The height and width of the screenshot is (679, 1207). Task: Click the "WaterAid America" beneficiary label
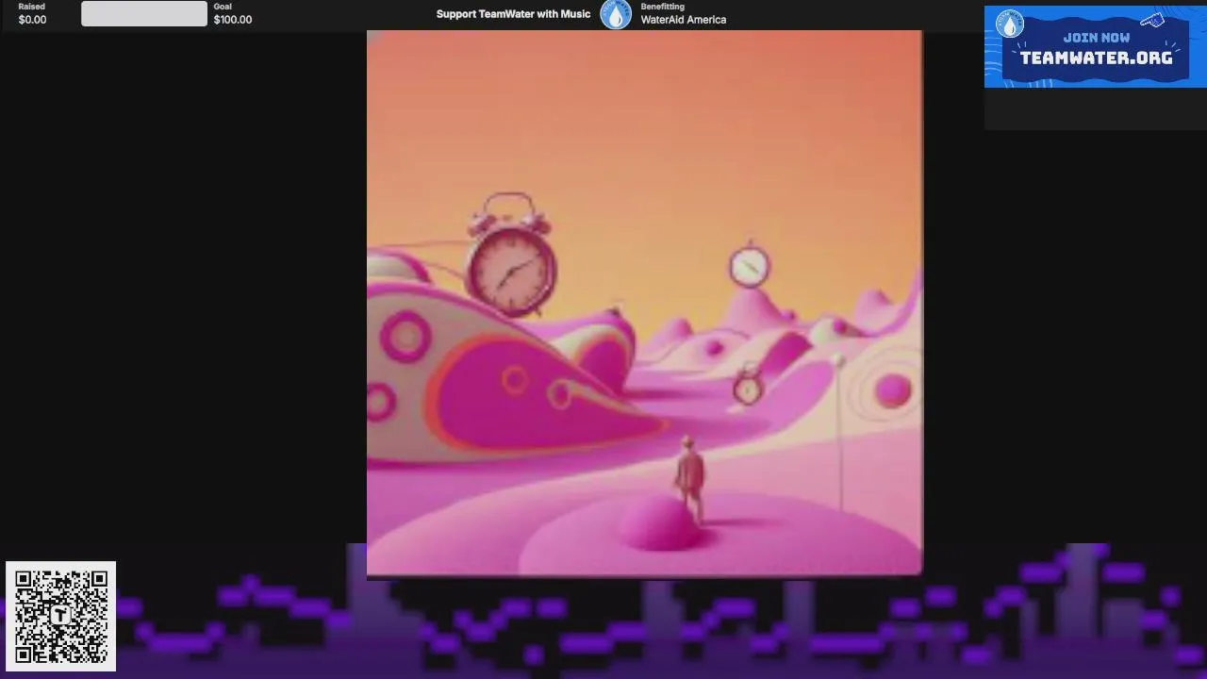(x=684, y=20)
